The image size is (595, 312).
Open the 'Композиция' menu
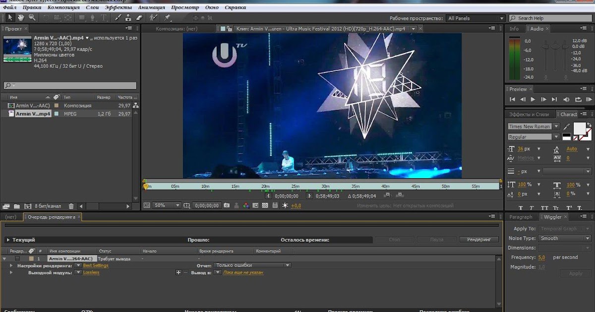tap(64, 7)
